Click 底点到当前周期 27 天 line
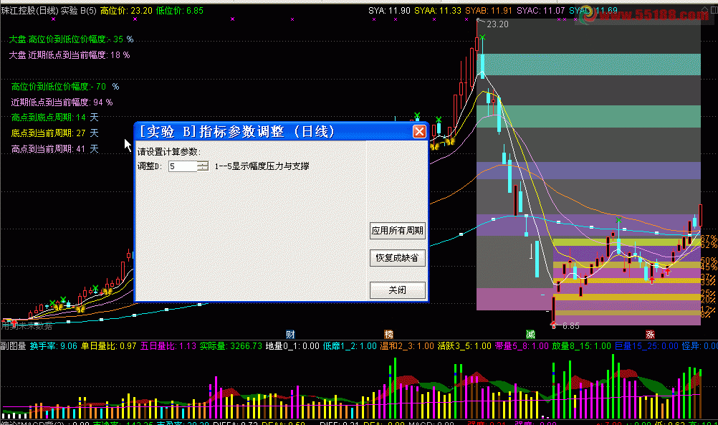 [55, 133]
